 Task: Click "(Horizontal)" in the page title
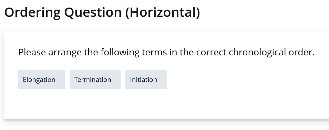click(163, 13)
